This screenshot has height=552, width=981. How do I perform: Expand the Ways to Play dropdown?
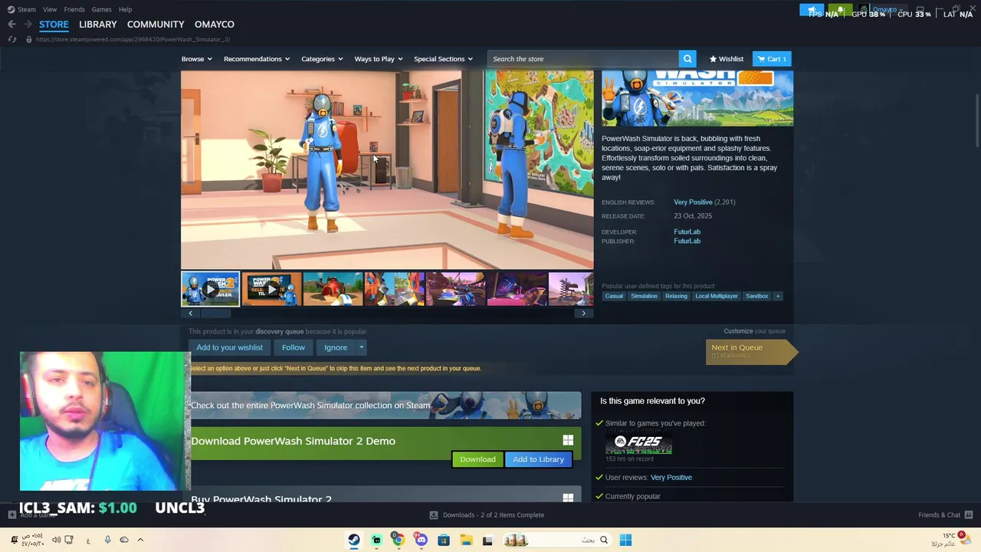378,59
